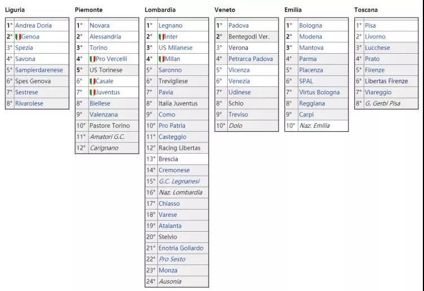Click the flag icon beside Casale
Screen dimensions: 424x291
(92, 81)
